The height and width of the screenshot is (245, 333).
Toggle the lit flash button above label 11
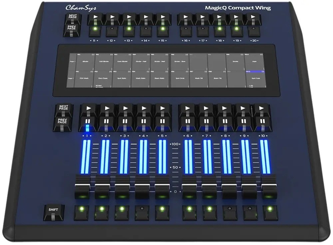pos(95,31)
